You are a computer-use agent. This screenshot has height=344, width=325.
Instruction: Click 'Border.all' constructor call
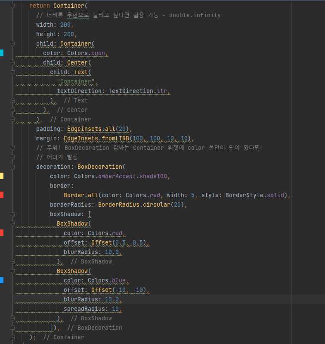click(x=81, y=195)
